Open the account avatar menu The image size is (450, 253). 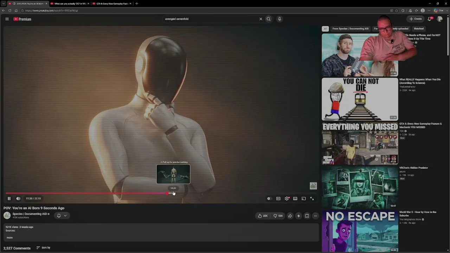(x=440, y=19)
